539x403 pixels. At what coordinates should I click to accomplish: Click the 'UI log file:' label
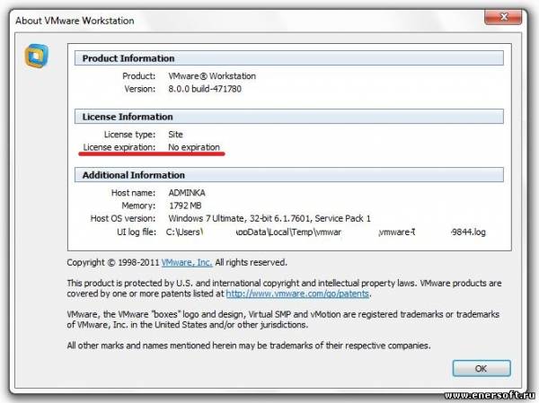point(137,232)
